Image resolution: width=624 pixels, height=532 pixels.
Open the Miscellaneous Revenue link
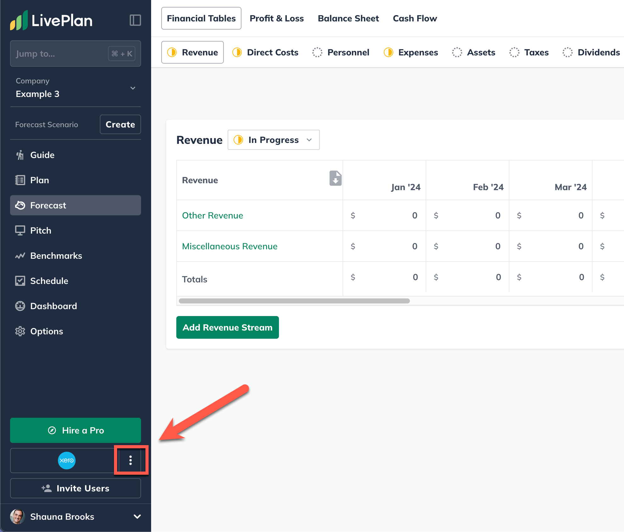point(230,246)
